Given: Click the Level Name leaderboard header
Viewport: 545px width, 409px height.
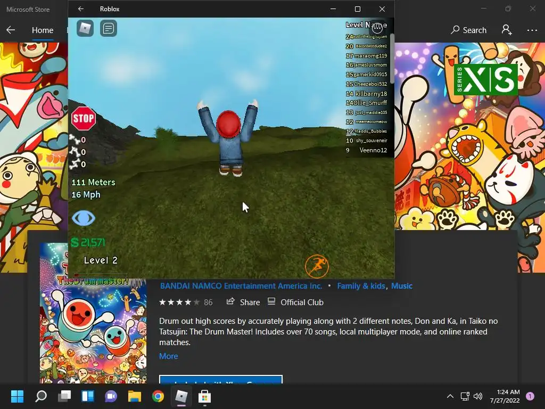Looking at the screenshot, I should click(x=366, y=24).
